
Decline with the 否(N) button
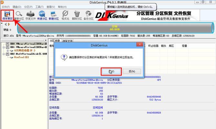tap(132, 71)
